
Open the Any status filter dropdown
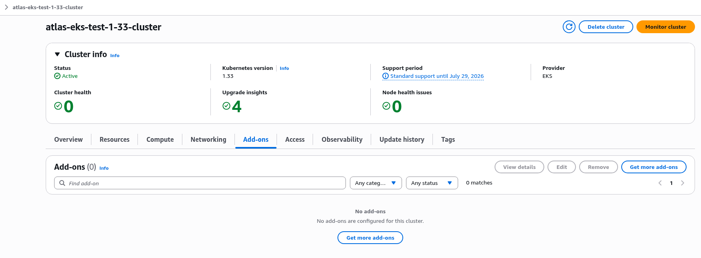(x=432, y=183)
